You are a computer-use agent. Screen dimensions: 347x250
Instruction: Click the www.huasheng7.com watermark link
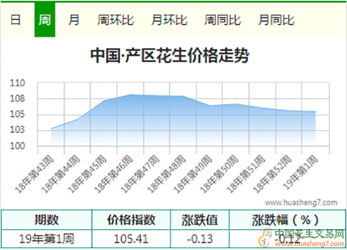(301, 203)
